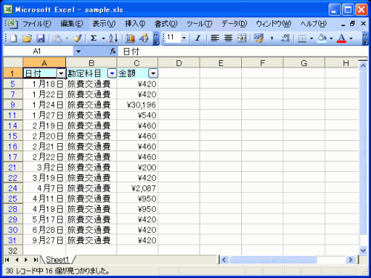Click the Save floppy disk icon

click(40, 38)
